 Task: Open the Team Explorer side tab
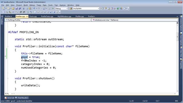pyautogui.click(x=181, y=39)
